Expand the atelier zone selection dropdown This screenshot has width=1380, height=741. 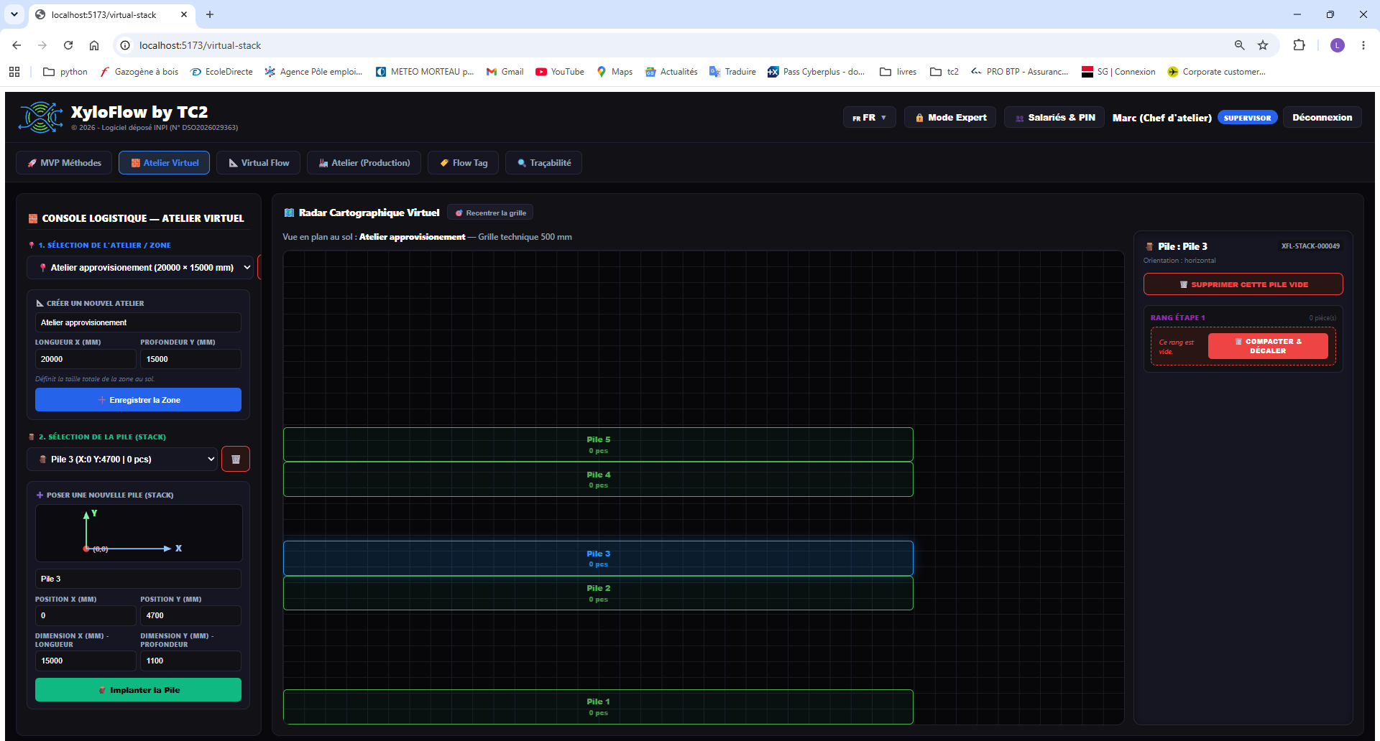tap(140, 267)
